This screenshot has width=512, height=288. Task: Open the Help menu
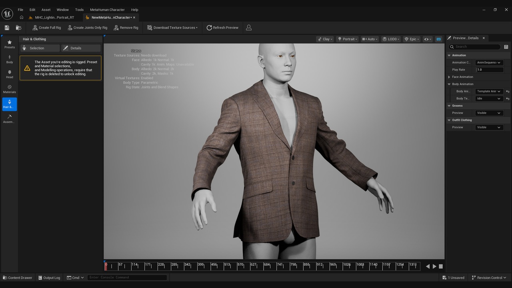tap(134, 10)
